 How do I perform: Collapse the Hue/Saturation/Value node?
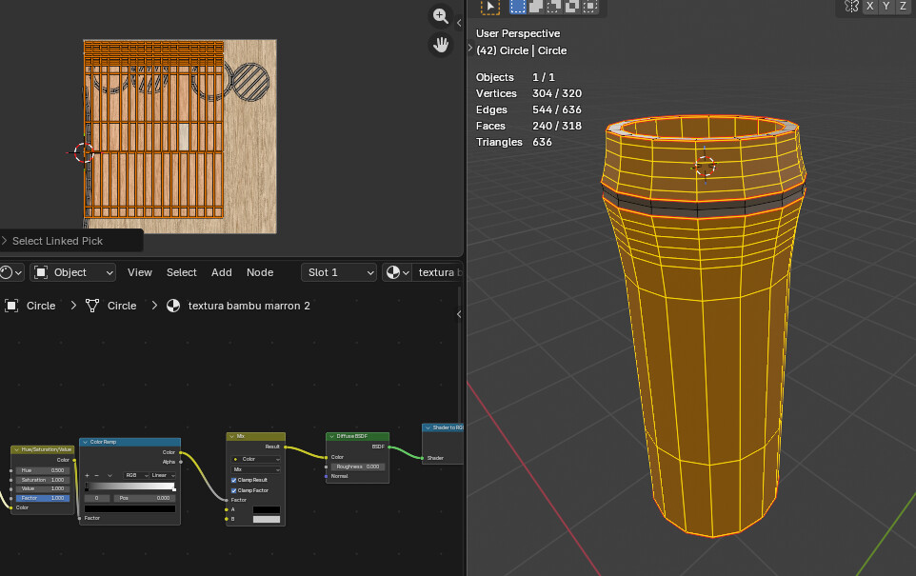[x=16, y=449]
